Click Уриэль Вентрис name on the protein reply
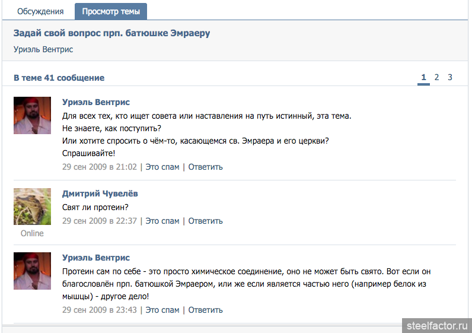472x333 pixels. pos(96,258)
